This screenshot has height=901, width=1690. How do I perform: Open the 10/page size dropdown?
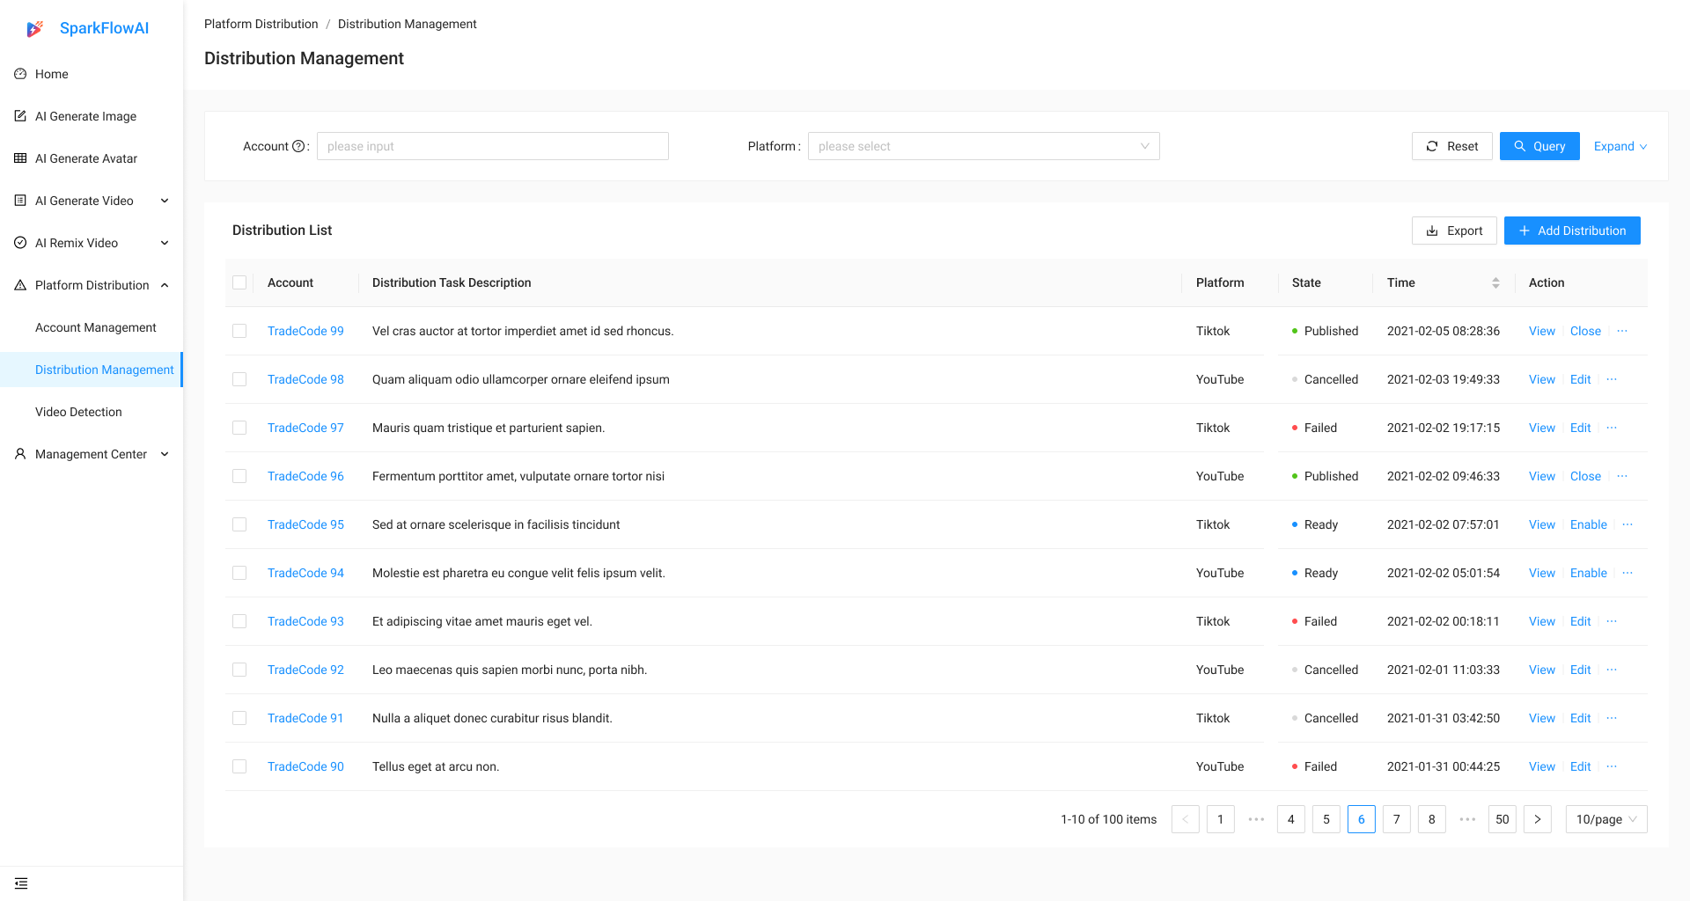click(x=1605, y=819)
